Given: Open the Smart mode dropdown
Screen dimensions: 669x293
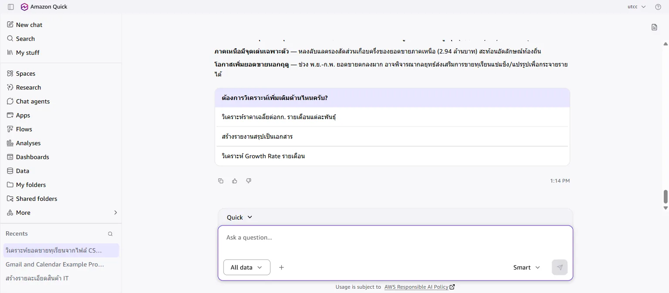Looking at the screenshot, I should click(x=527, y=267).
